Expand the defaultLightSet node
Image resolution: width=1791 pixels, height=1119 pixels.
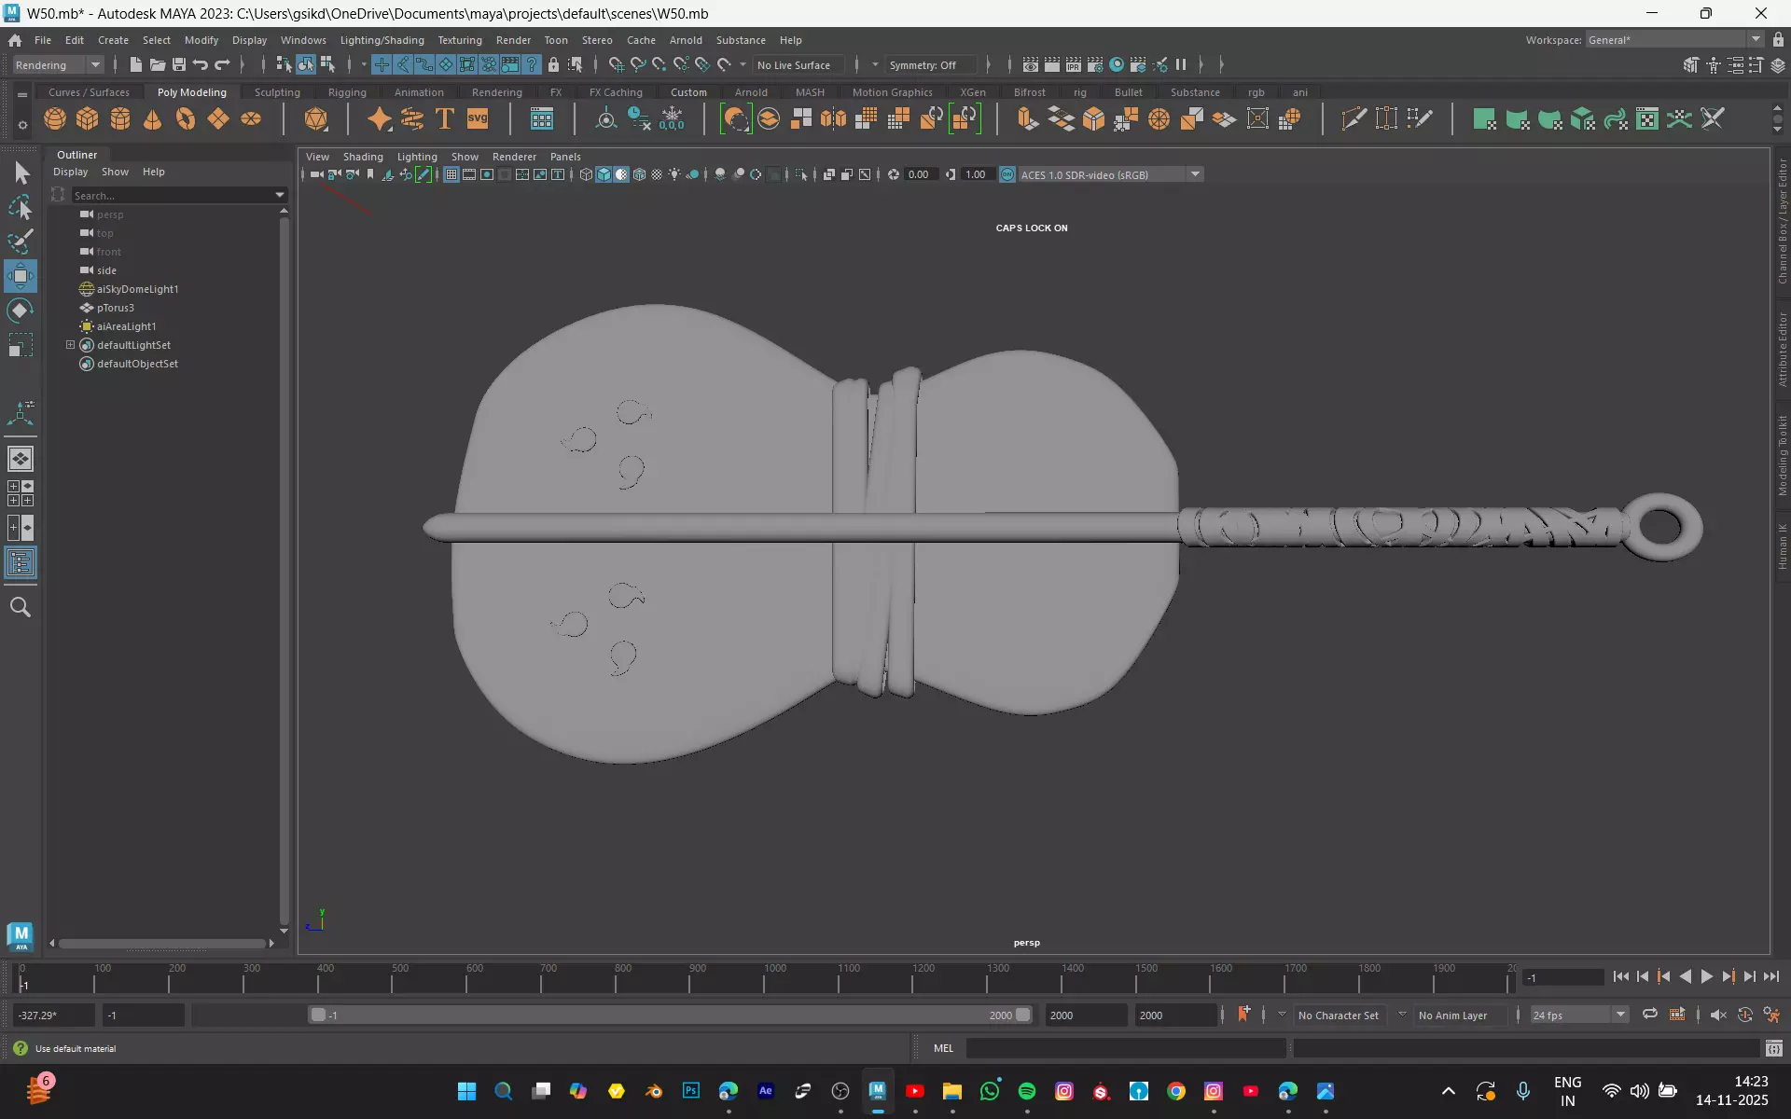(x=70, y=345)
